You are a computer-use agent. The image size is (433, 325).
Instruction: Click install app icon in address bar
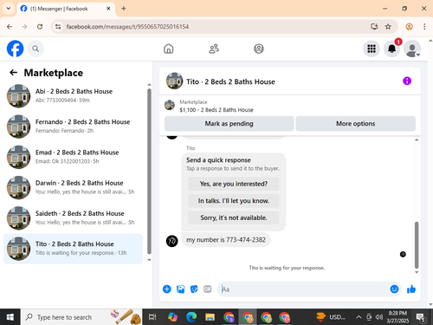[x=374, y=27]
